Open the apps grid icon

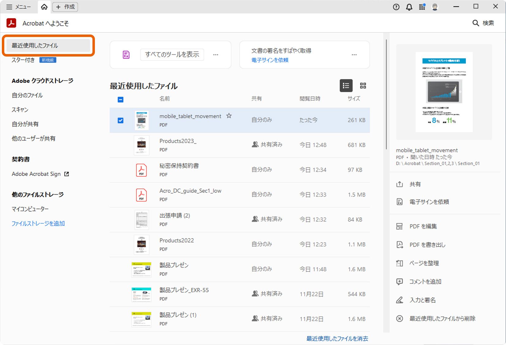[422, 7]
